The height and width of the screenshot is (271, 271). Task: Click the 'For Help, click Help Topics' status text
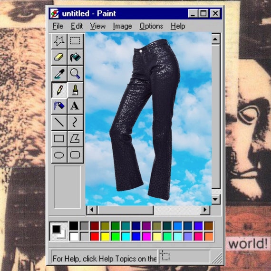tap(105, 259)
